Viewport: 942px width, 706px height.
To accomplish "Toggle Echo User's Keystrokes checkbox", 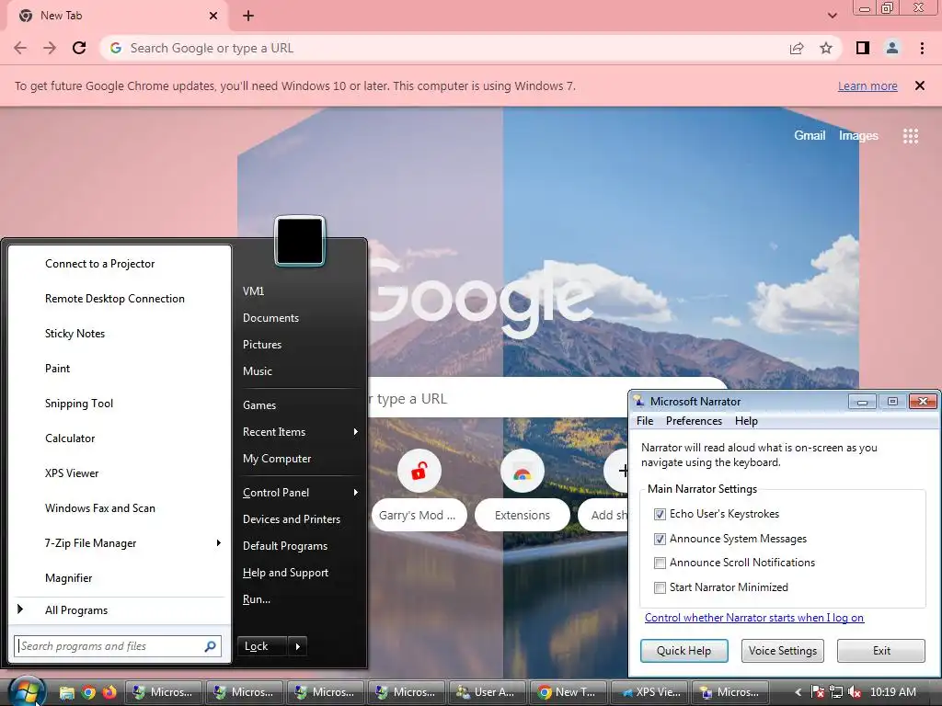I will pyautogui.click(x=660, y=514).
